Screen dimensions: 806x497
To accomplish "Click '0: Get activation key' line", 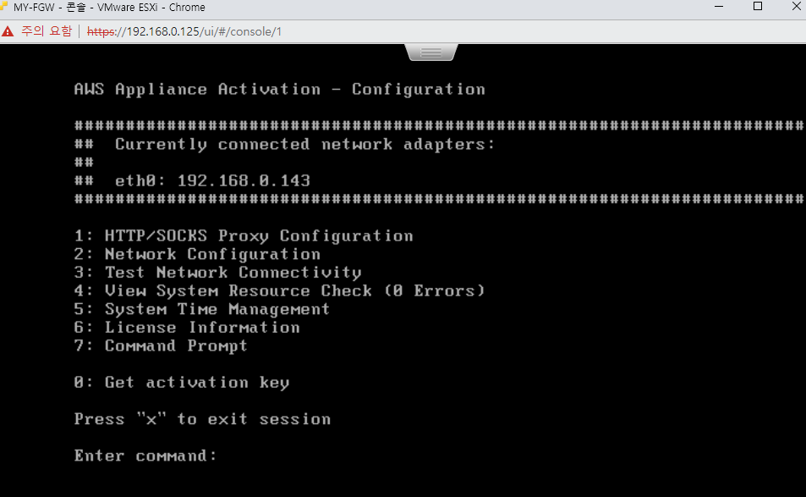I will click(182, 382).
